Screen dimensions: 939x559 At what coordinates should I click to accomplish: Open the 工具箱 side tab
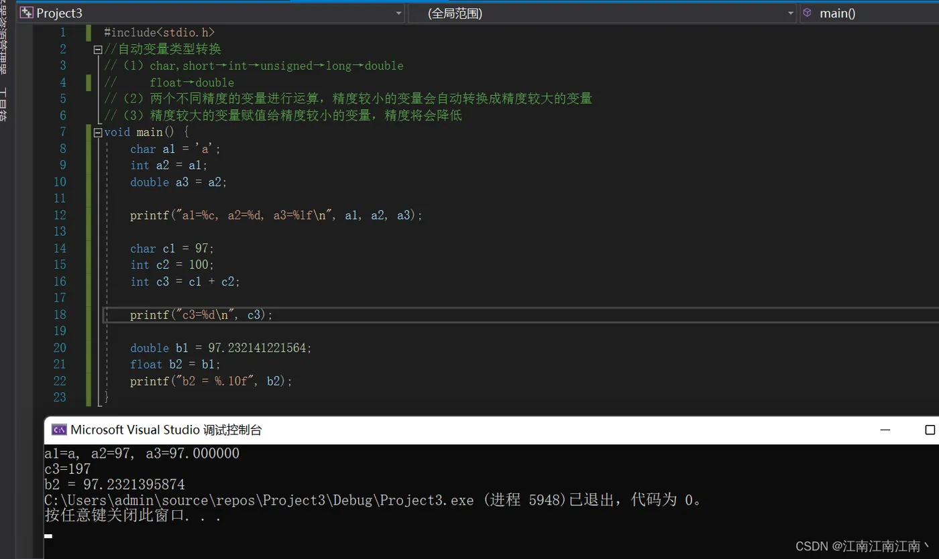tap(4, 104)
